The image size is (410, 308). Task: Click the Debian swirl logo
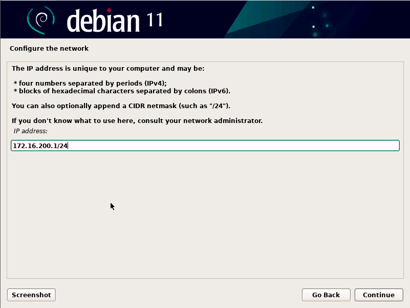click(x=41, y=20)
